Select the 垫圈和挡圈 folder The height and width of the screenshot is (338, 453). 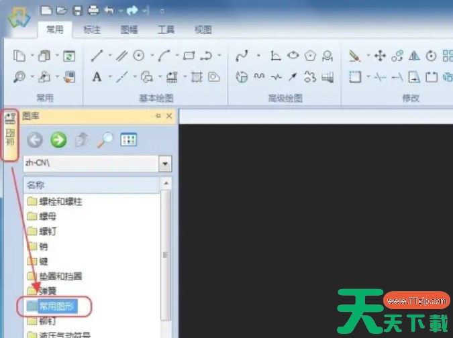pos(54,276)
